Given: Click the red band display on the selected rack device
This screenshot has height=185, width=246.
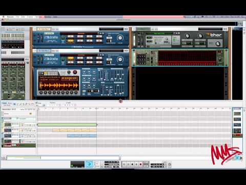Looking at the screenshot, I should 187,58.
